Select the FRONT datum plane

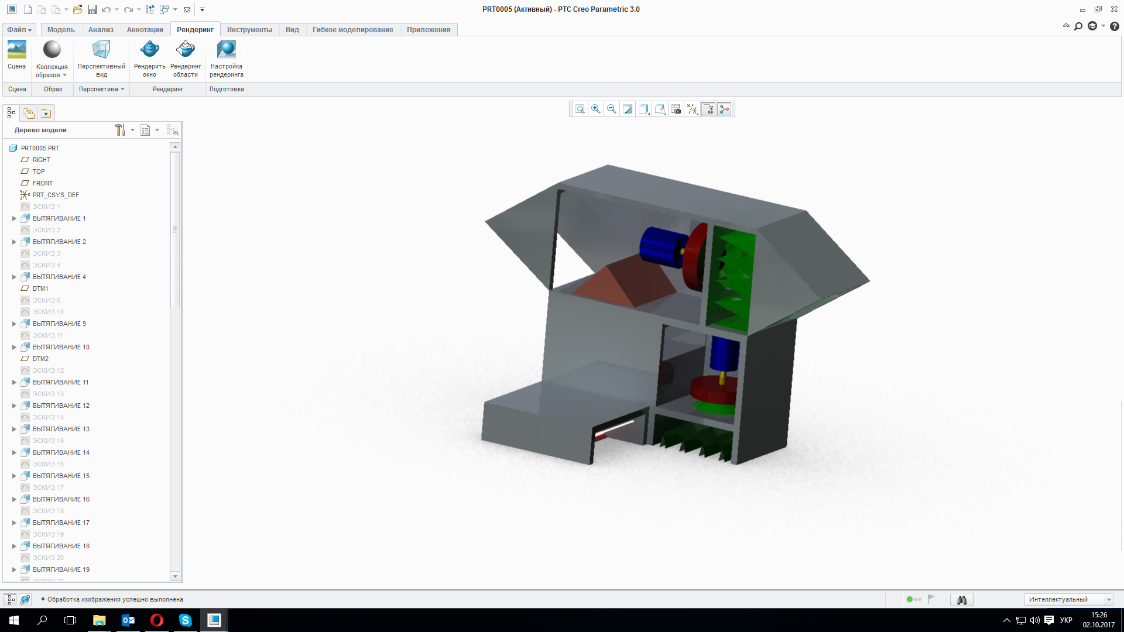tap(42, 183)
